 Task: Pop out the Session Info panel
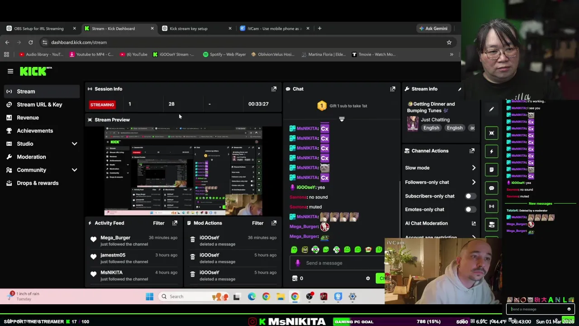click(274, 89)
